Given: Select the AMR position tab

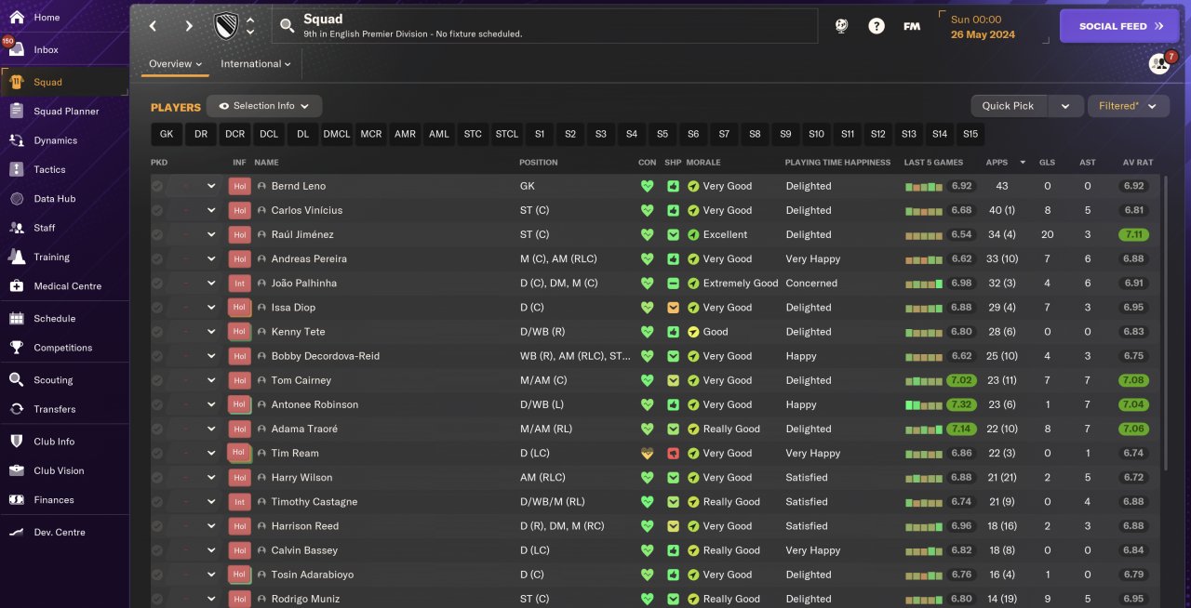Looking at the screenshot, I should (x=405, y=134).
